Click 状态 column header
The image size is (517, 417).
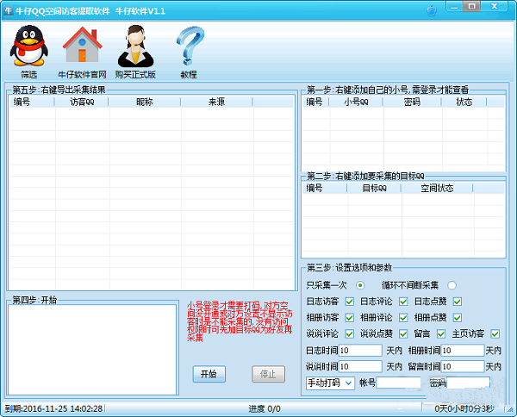(464, 102)
